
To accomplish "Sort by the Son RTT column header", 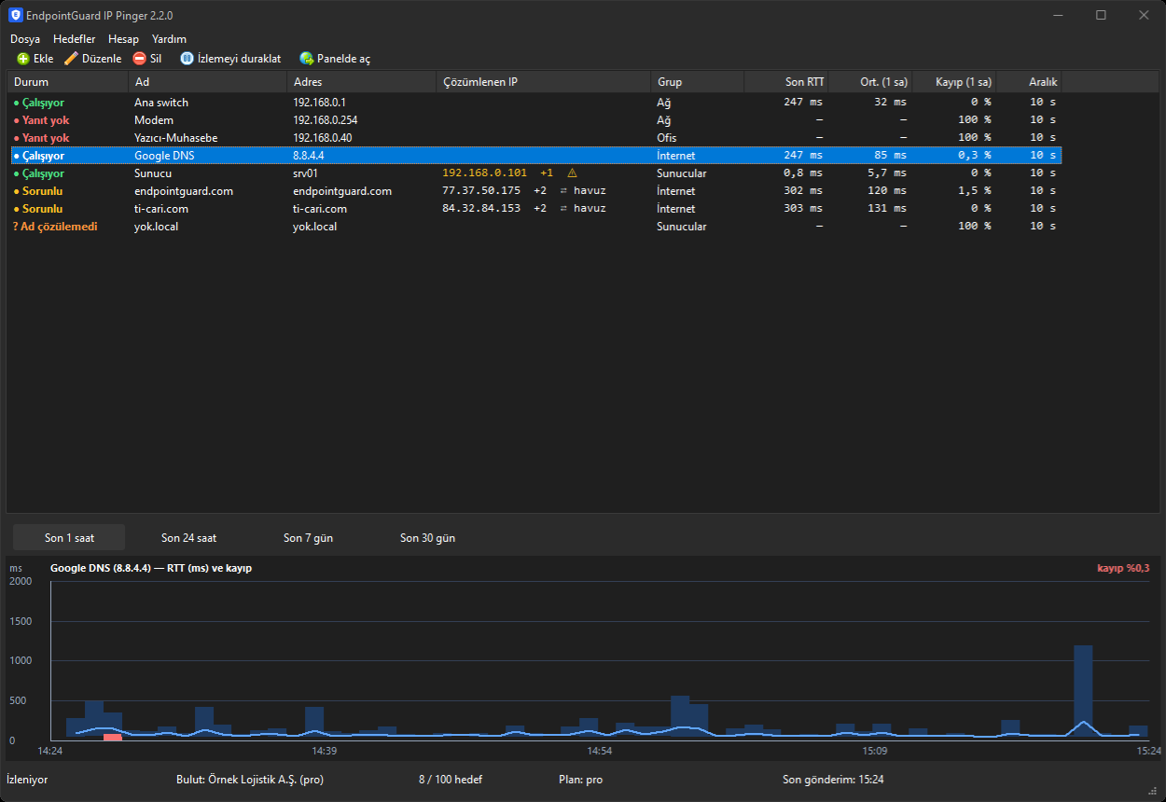I will (786, 82).
